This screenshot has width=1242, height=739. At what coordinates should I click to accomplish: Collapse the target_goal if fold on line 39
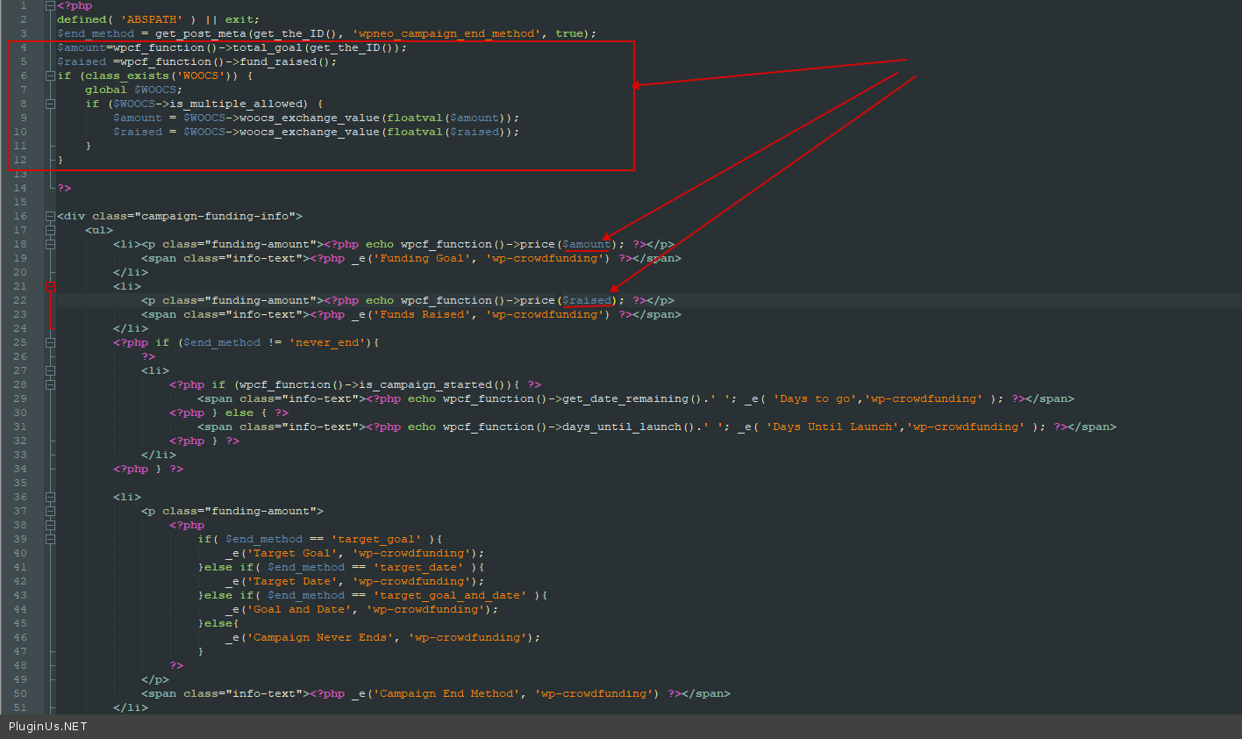(x=50, y=539)
